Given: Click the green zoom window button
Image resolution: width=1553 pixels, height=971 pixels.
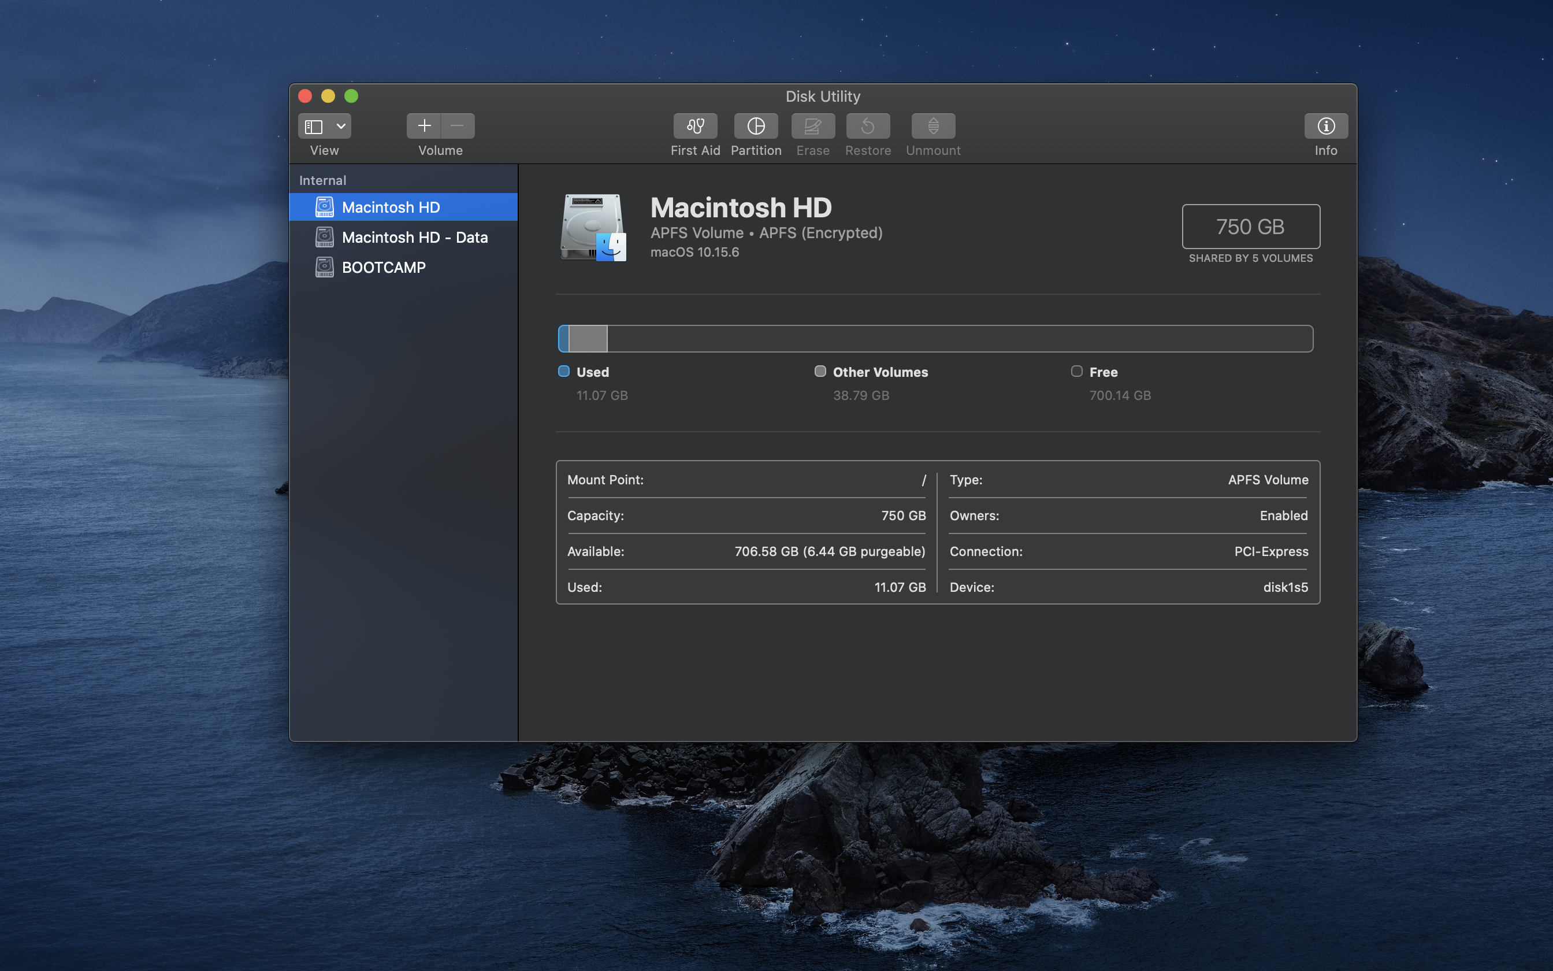Looking at the screenshot, I should pyautogui.click(x=351, y=97).
